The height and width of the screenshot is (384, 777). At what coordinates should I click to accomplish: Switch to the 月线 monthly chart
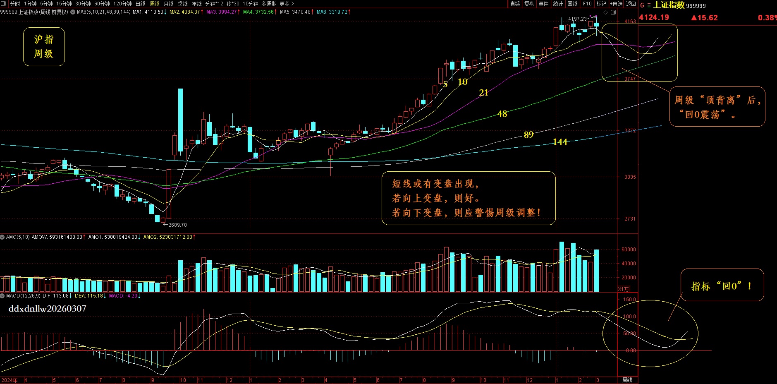click(x=169, y=4)
